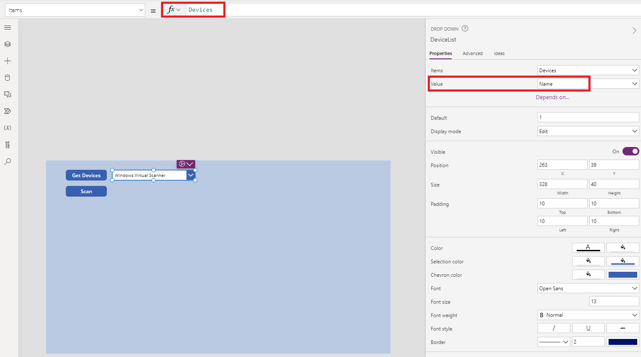This screenshot has width=641, height=357.
Task: Toggle italic font style
Action: 554,328
